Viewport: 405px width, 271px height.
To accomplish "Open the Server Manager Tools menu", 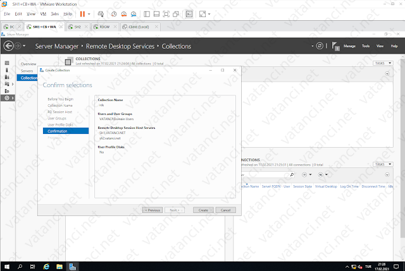I will pyautogui.click(x=366, y=46).
